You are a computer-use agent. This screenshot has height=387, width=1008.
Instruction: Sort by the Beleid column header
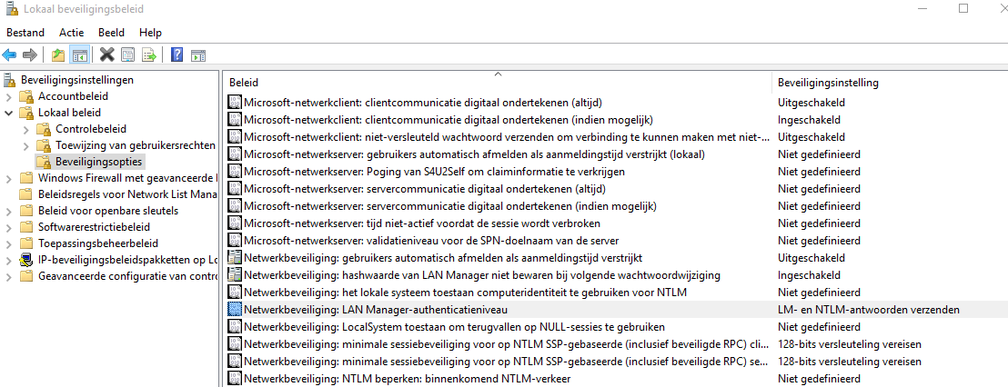point(498,83)
